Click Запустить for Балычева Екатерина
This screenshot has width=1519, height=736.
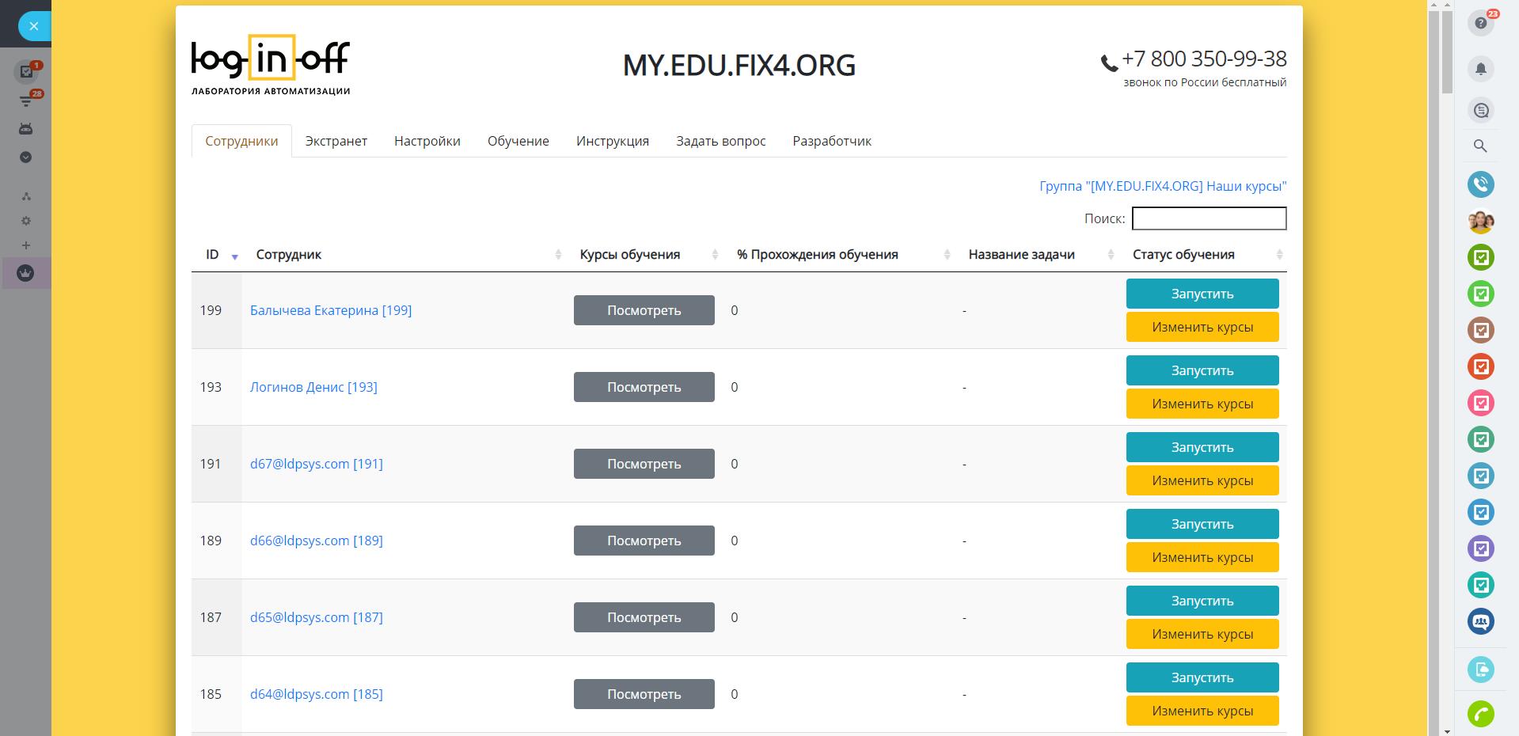pos(1202,294)
